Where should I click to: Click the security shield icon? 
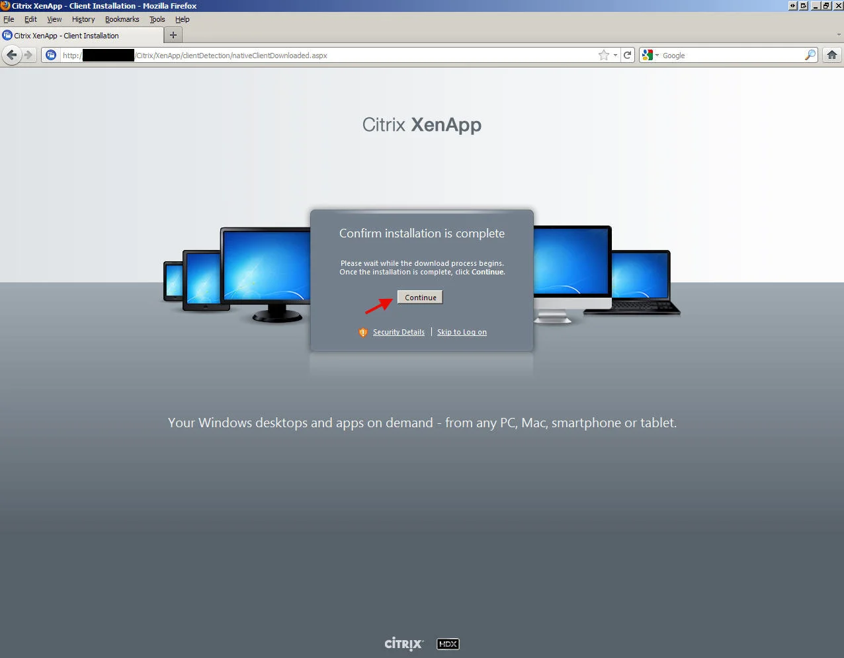tap(362, 332)
